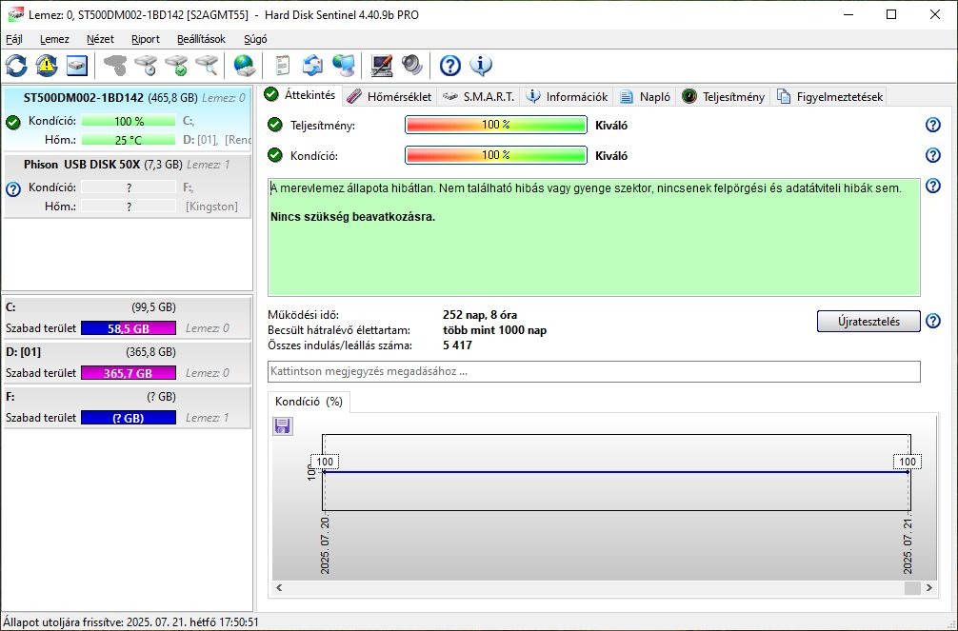This screenshot has width=958, height=631.
Task: Click the D: [01] partition label
Action: click(23, 352)
